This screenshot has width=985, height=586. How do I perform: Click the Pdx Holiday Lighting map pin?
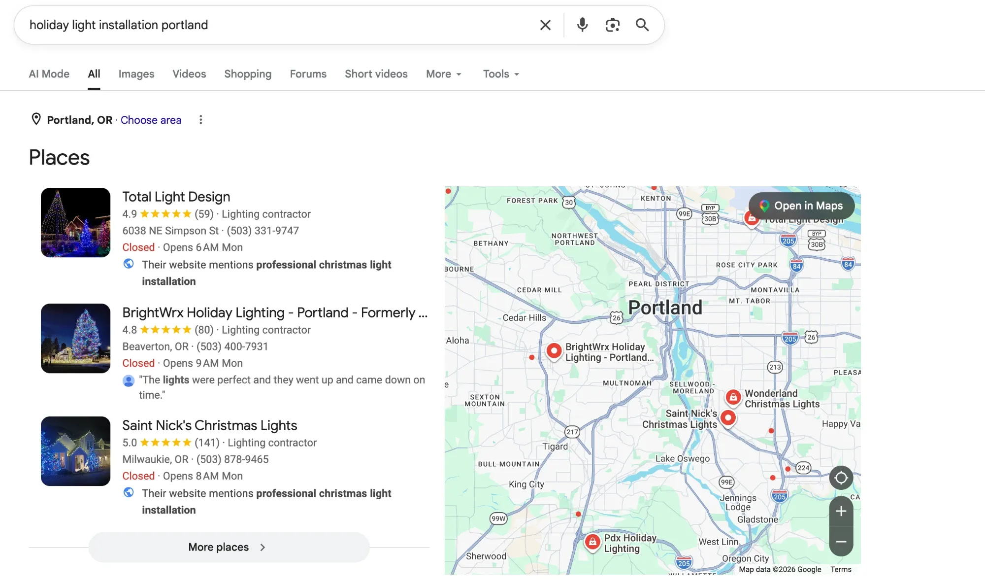(x=592, y=542)
